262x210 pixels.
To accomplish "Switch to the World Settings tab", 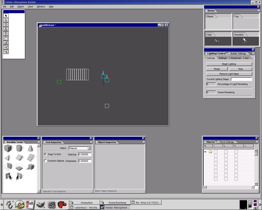I will click(226, 142).
